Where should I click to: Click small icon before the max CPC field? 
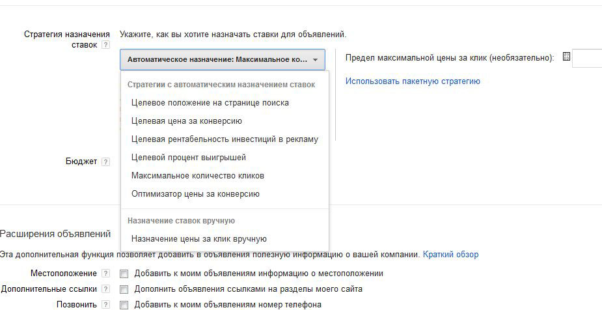tap(566, 57)
